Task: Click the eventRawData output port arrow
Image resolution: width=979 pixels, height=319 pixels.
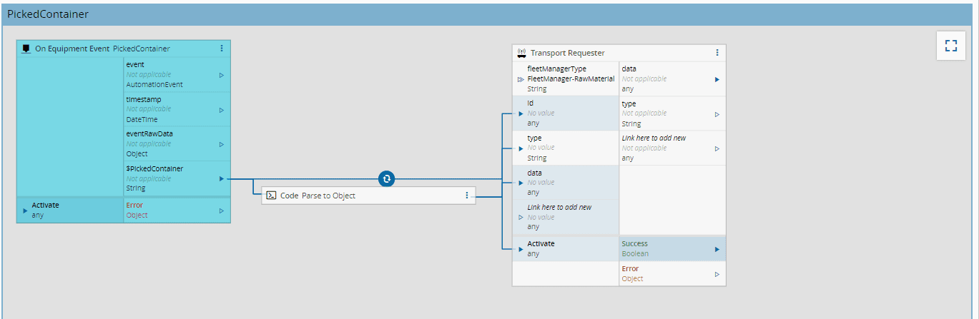Action: point(222,144)
